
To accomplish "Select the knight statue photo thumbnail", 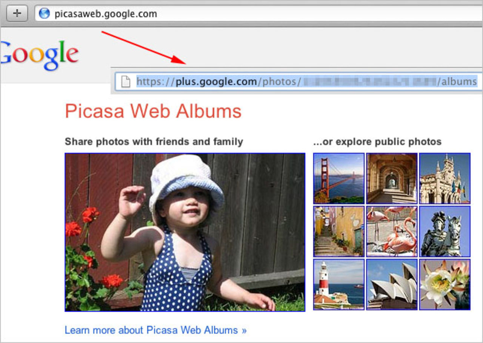I will pos(445,231).
